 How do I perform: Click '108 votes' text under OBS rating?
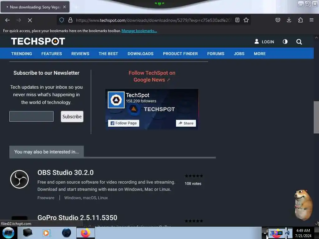[x=193, y=184]
